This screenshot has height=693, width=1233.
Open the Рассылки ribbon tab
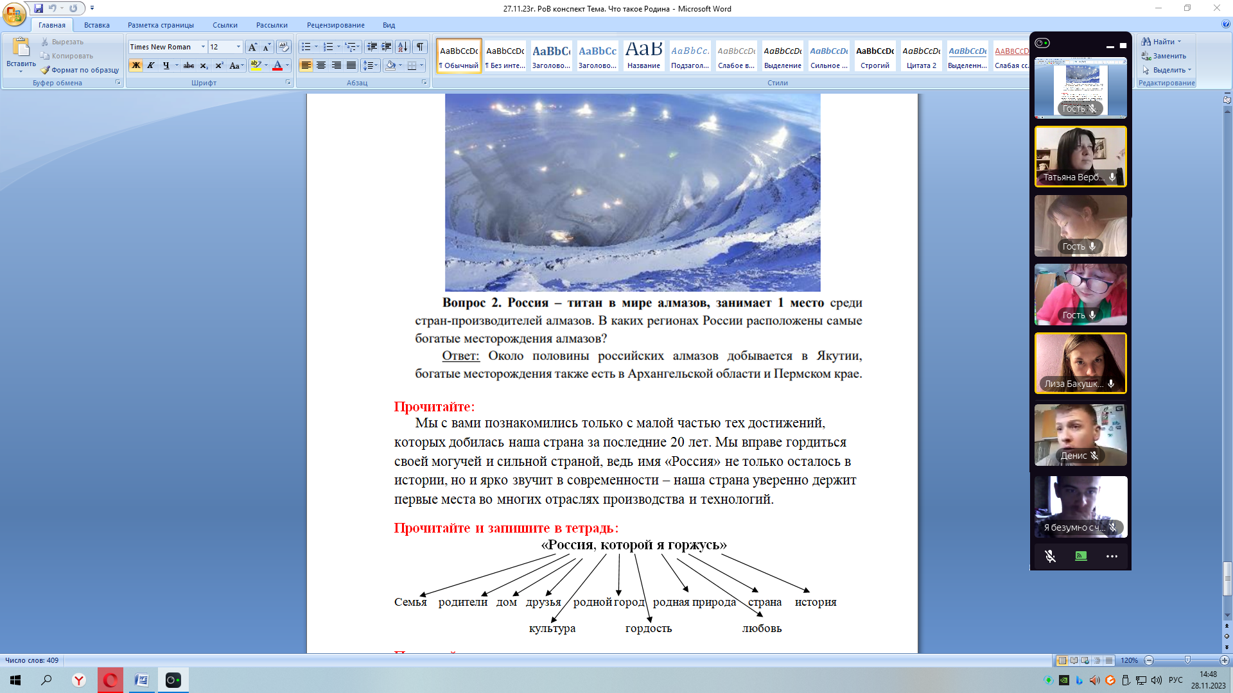272,25
